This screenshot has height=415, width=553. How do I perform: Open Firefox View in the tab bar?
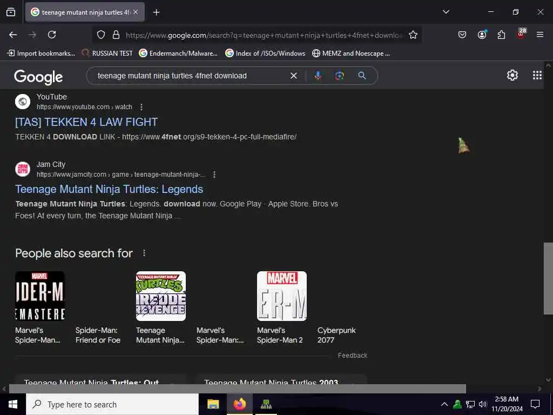(11, 12)
